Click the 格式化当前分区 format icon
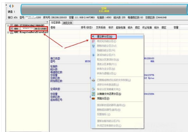This screenshot has width=188, height=132. pos(93,41)
